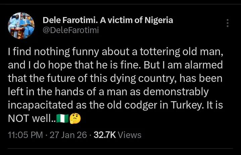Click the thinking face emoji

point(75,118)
